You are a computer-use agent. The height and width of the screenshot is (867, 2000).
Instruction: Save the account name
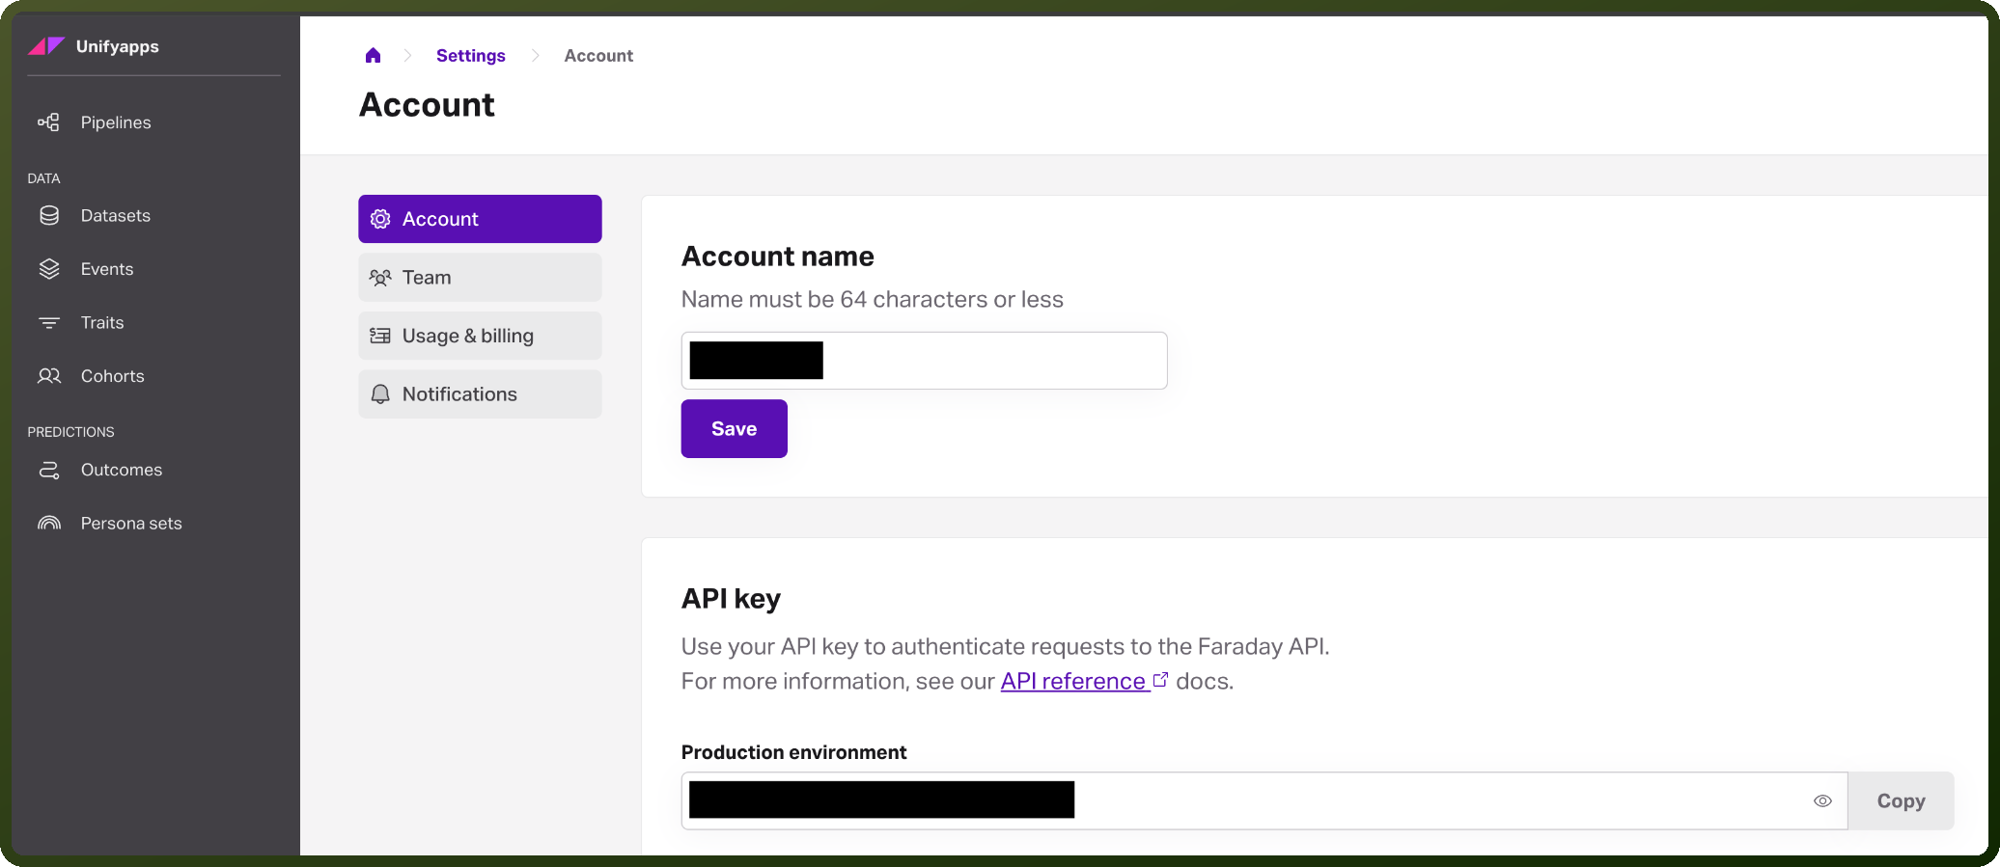click(x=735, y=429)
